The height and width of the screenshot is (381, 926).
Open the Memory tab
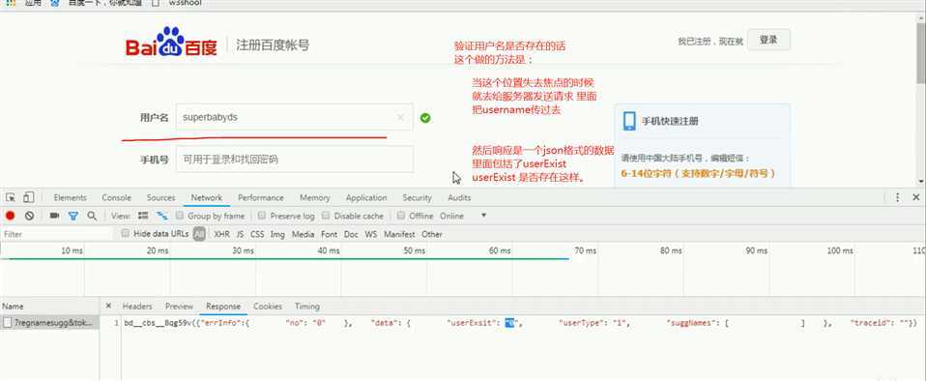point(314,197)
